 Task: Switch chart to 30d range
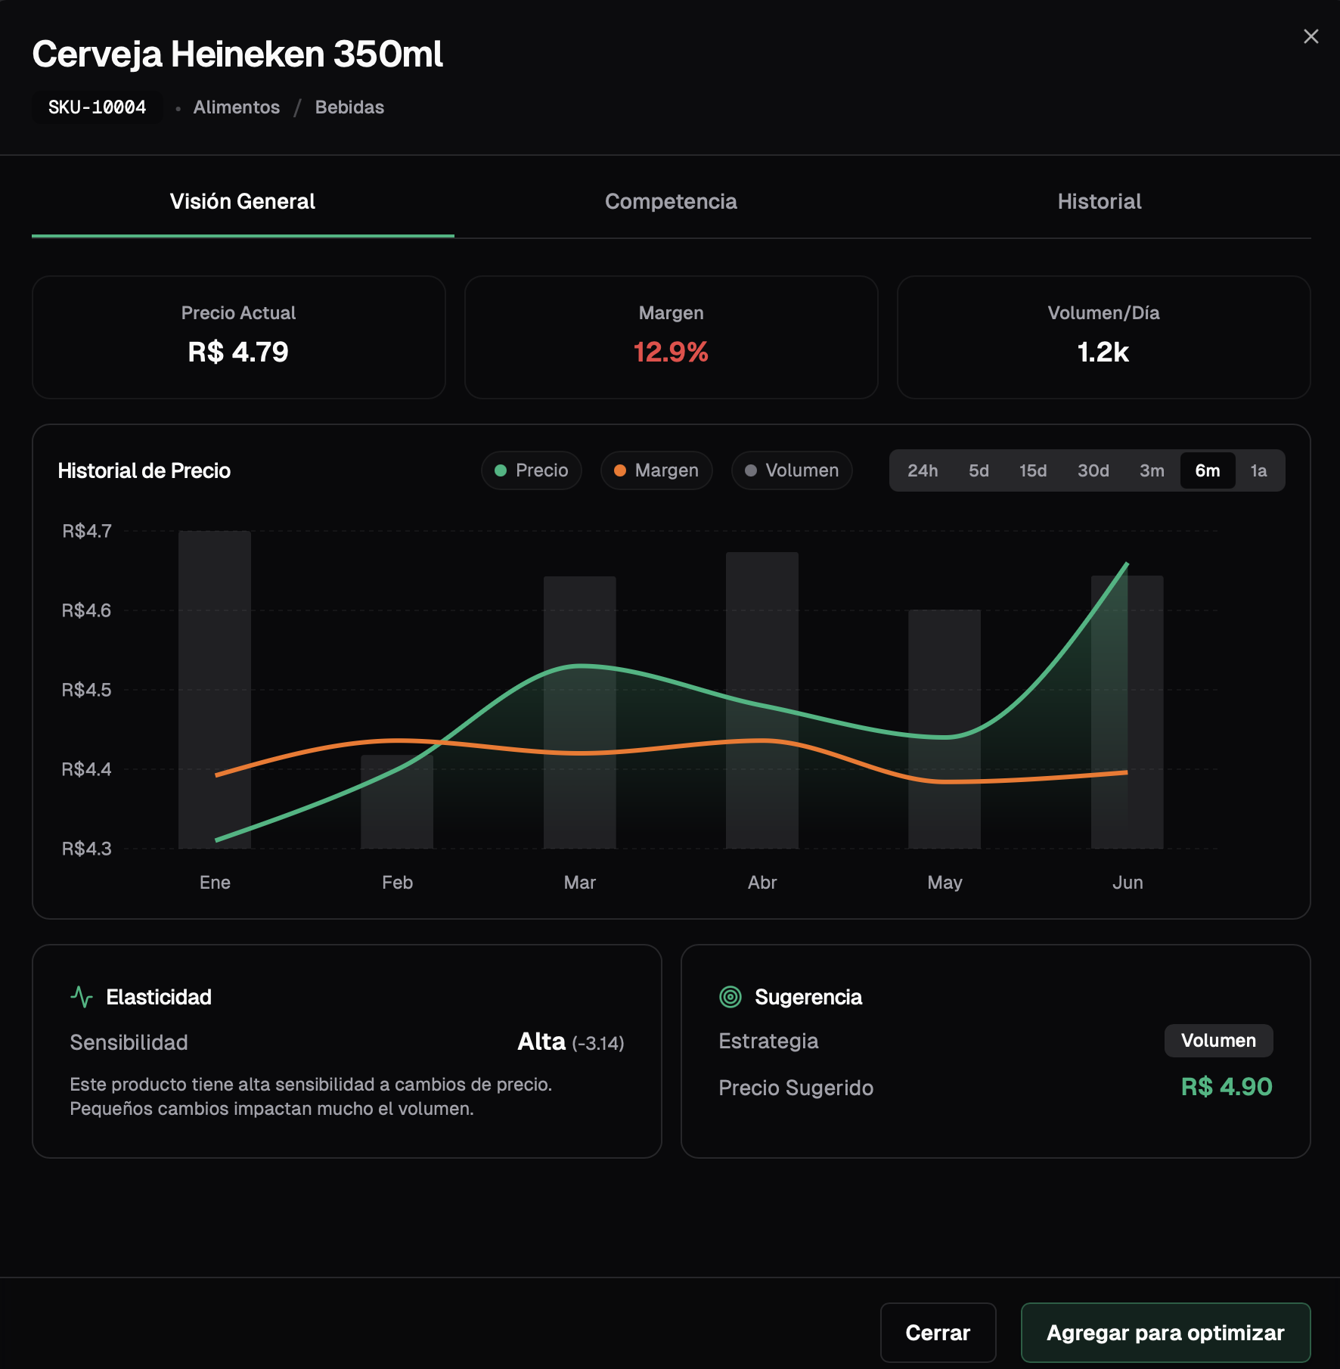tap(1093, 470)
